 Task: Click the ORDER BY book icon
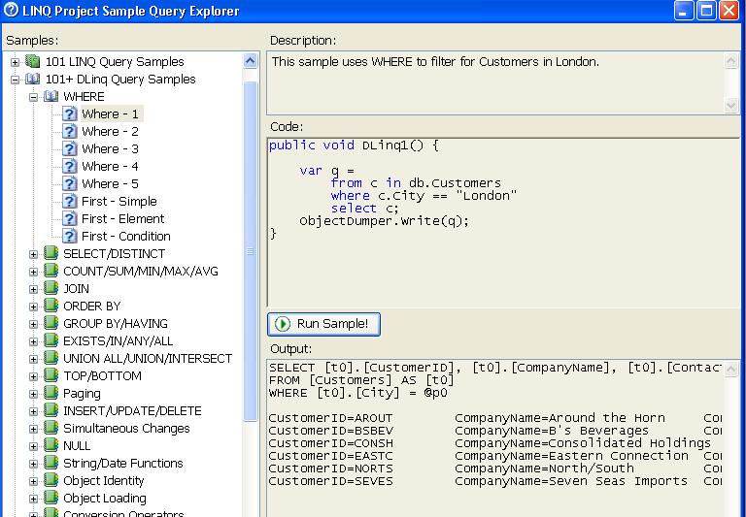pos(51,306)
